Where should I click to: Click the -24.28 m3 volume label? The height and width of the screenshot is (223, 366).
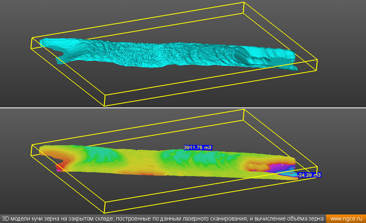(309, 175)
